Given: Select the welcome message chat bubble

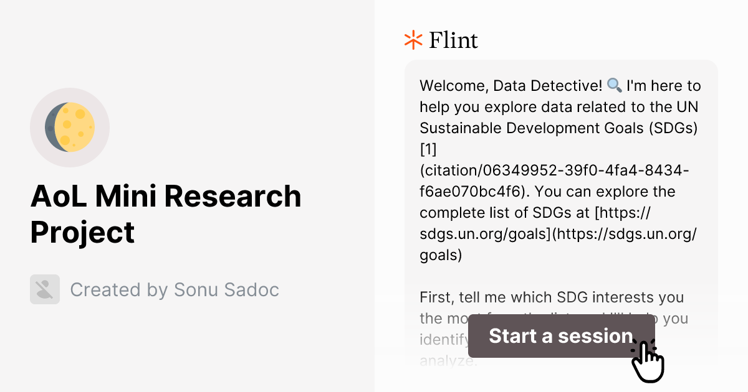Looking at the screenshot, I should pyautogui.click(x=560, y=187).
